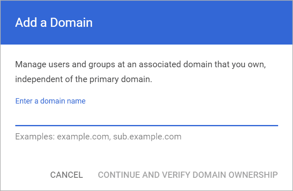Click the blue dialog header bar

[146, 22]
